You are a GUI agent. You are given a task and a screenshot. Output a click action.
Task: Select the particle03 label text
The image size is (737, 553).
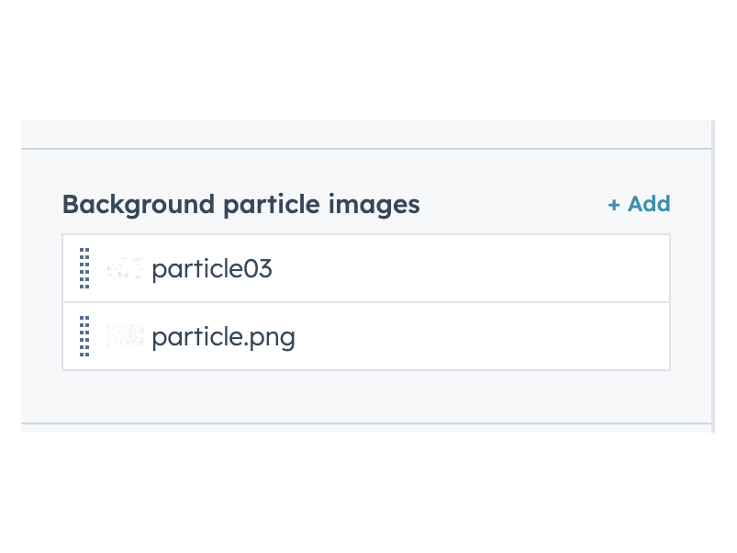click(212, 267)
